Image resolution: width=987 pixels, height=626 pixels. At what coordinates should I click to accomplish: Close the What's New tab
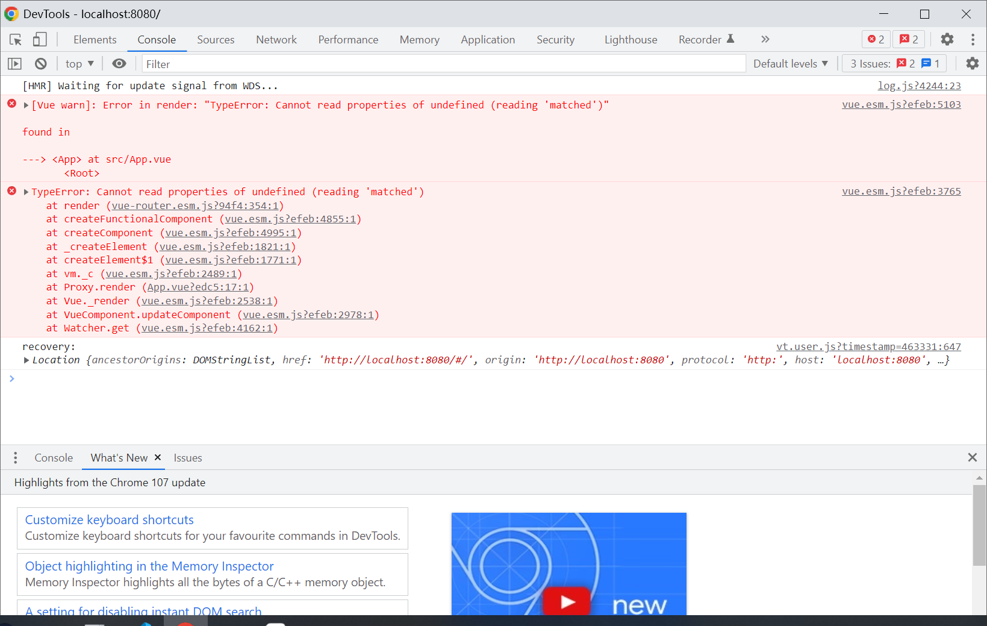click(x=158, y=457)
